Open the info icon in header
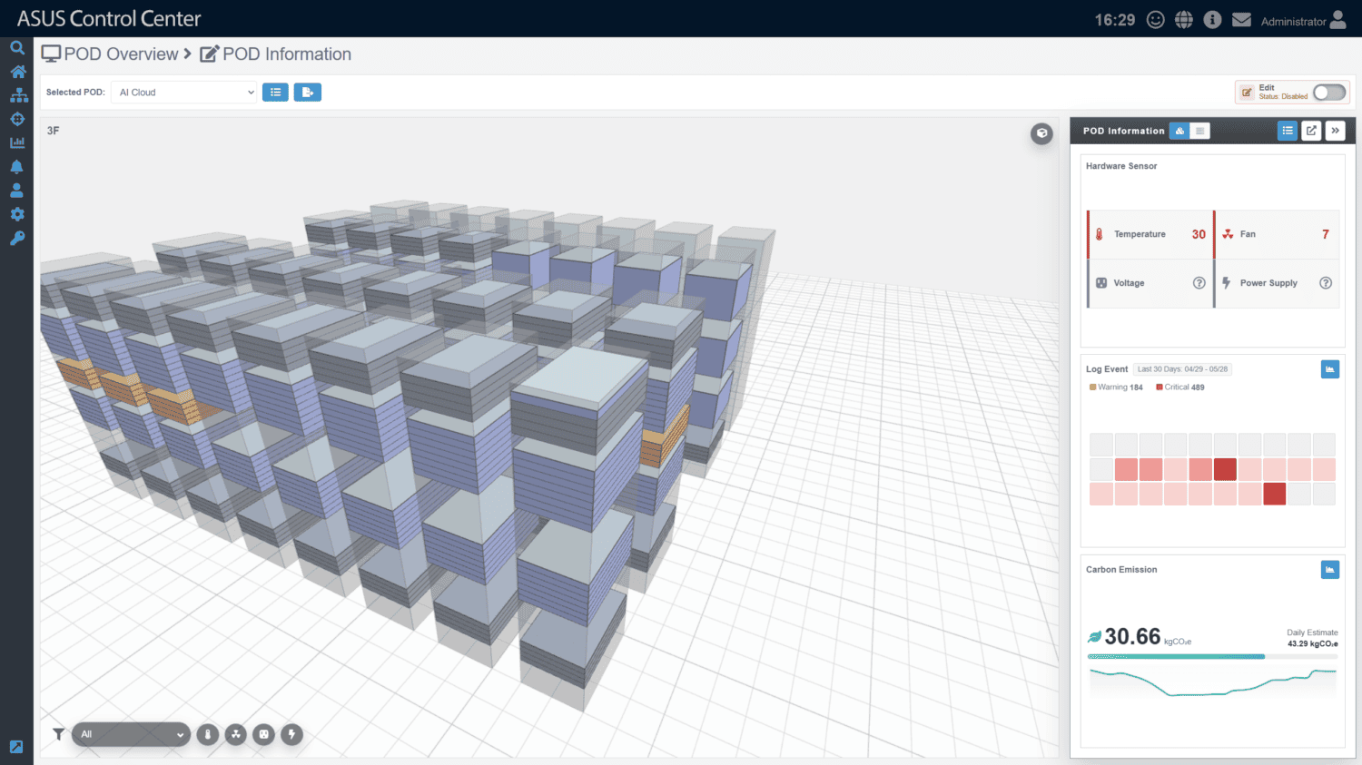The width and height of the screenshot is (1362, 765). pos(1212,20)
